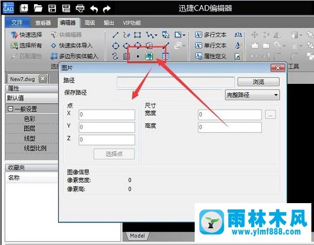Click the 属性 properties panel header

(31, 88)
